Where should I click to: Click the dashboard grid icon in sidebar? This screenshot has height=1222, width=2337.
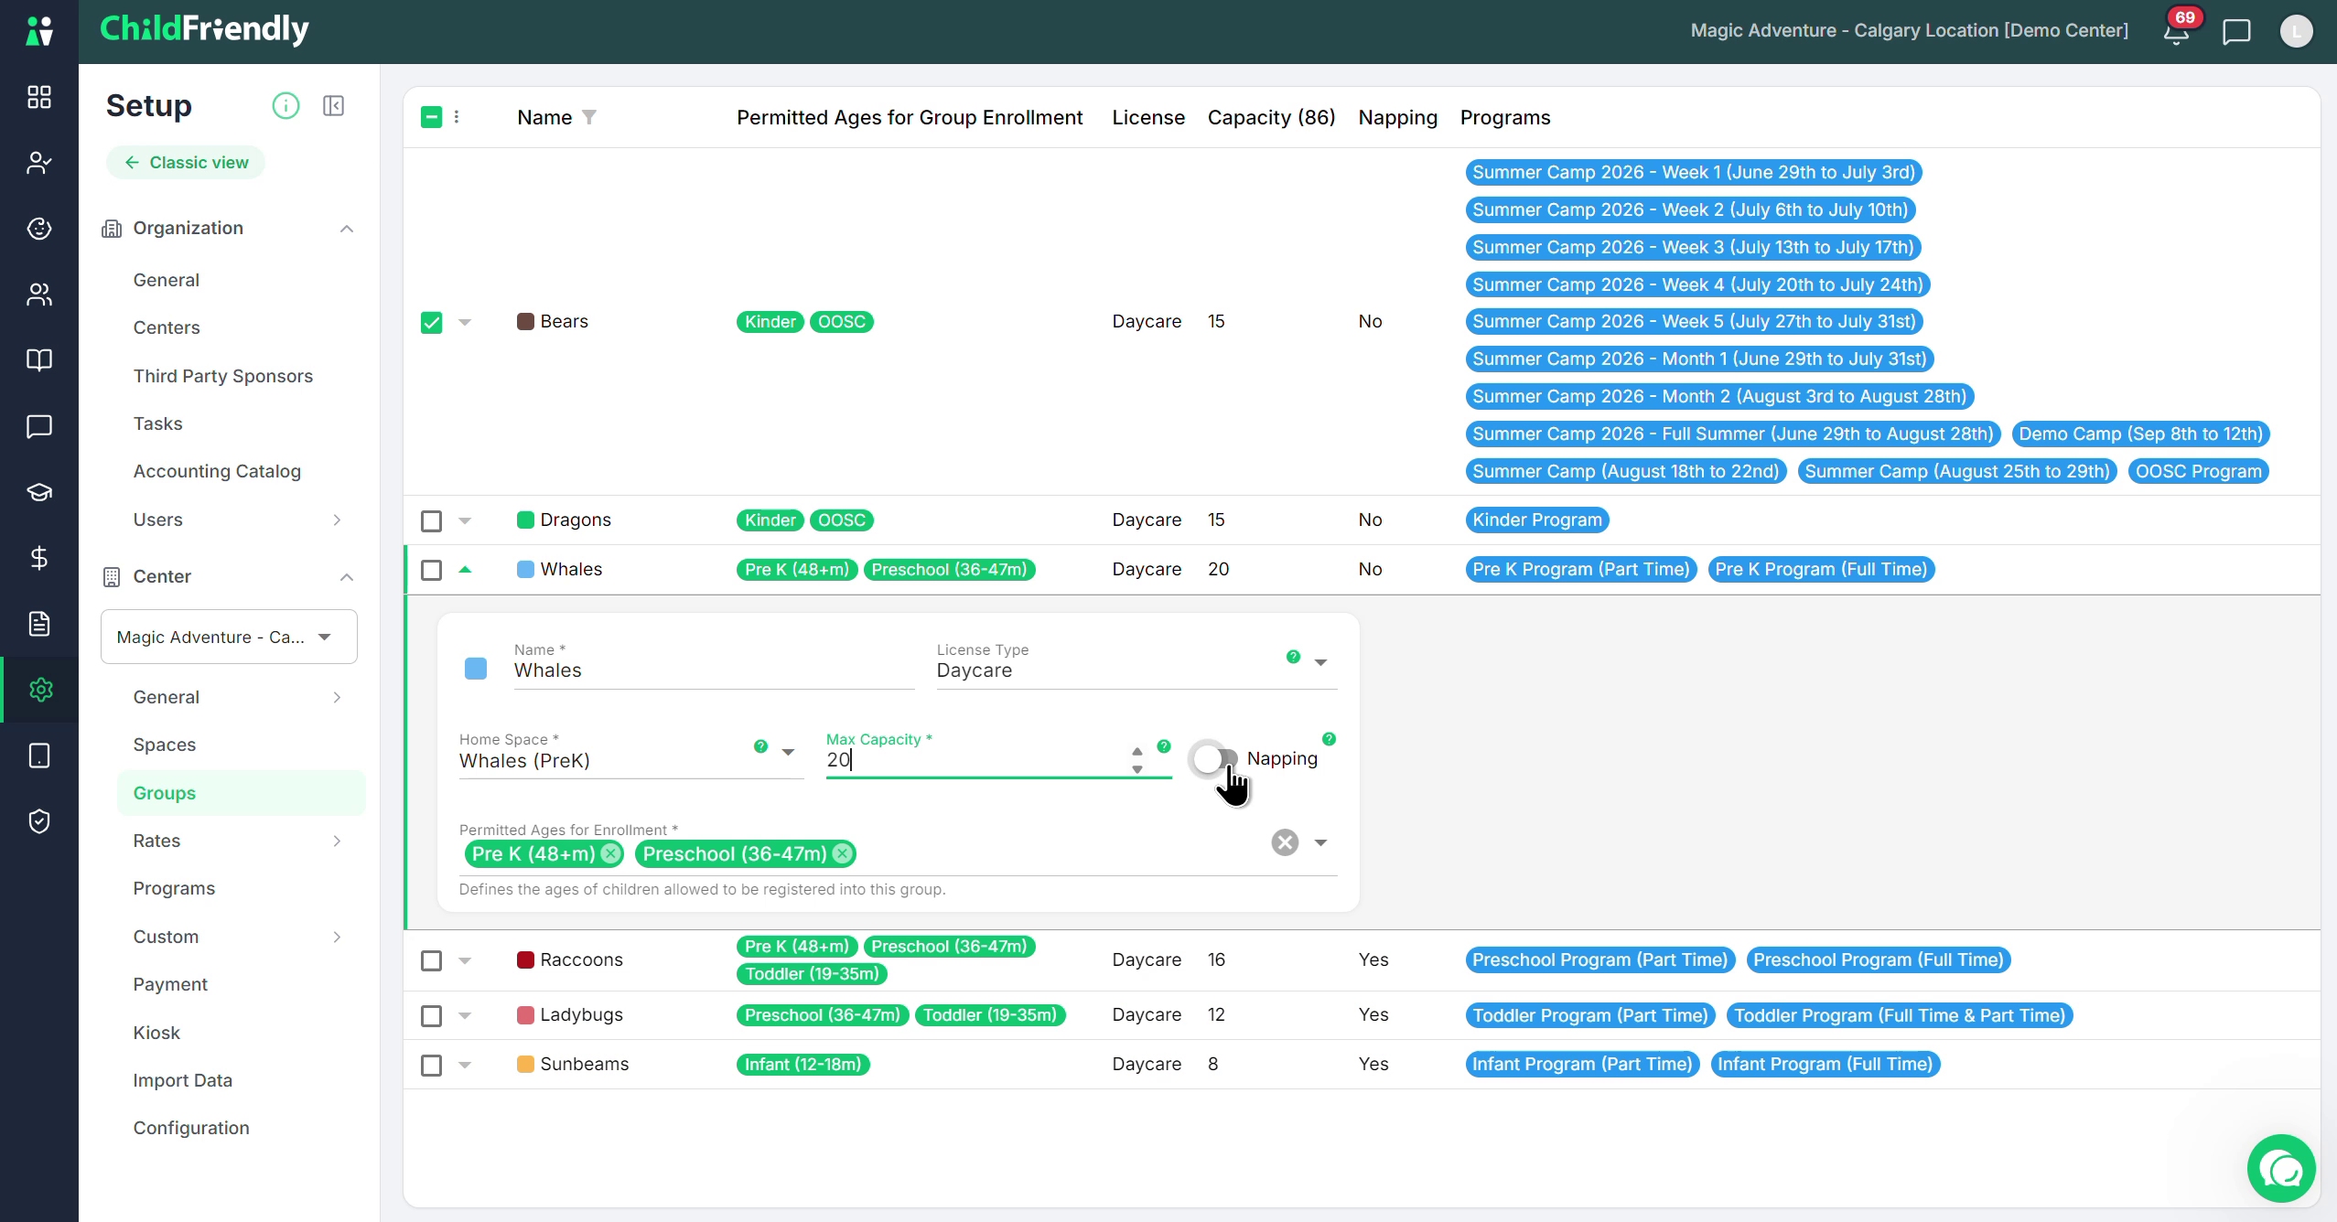tap(39, 97)
